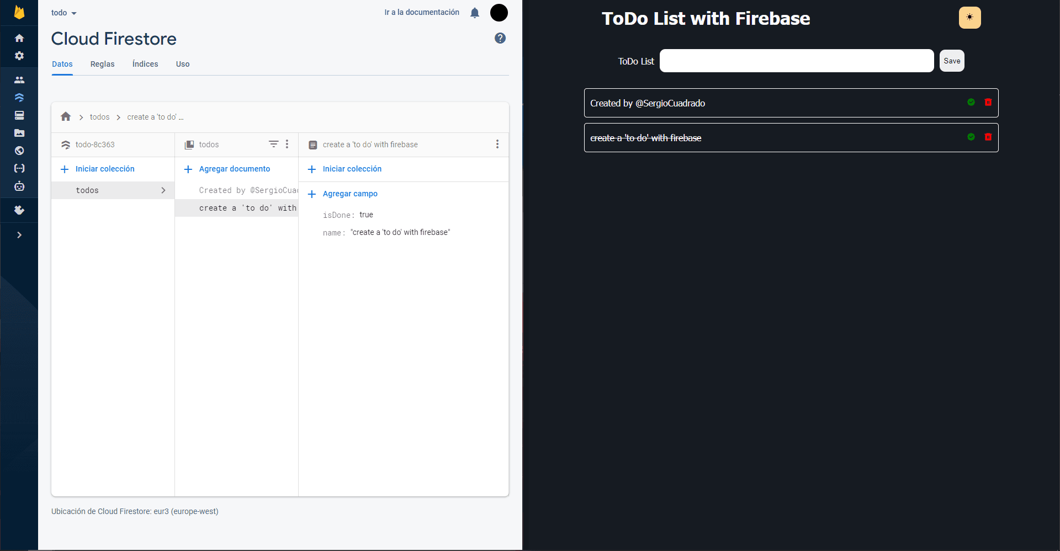
Task: Switch to the Índices tab
Action: coord(145,64)
